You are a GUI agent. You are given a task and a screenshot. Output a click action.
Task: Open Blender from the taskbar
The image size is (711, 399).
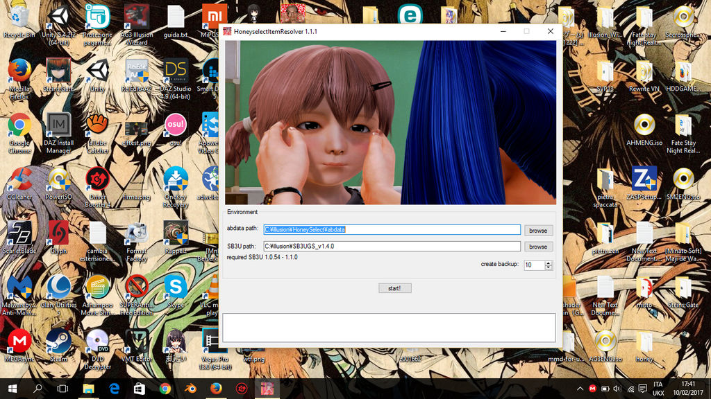[190, 389]
